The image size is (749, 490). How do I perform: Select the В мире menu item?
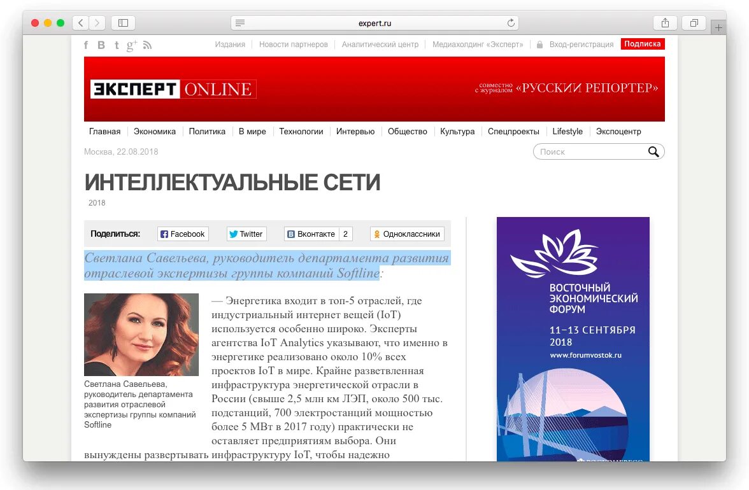point(252,131)
